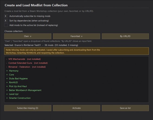The width and height of the screenshot is (153, 120).
Task: Click the Selected collection summary line
Action: (x=41, y=45)
